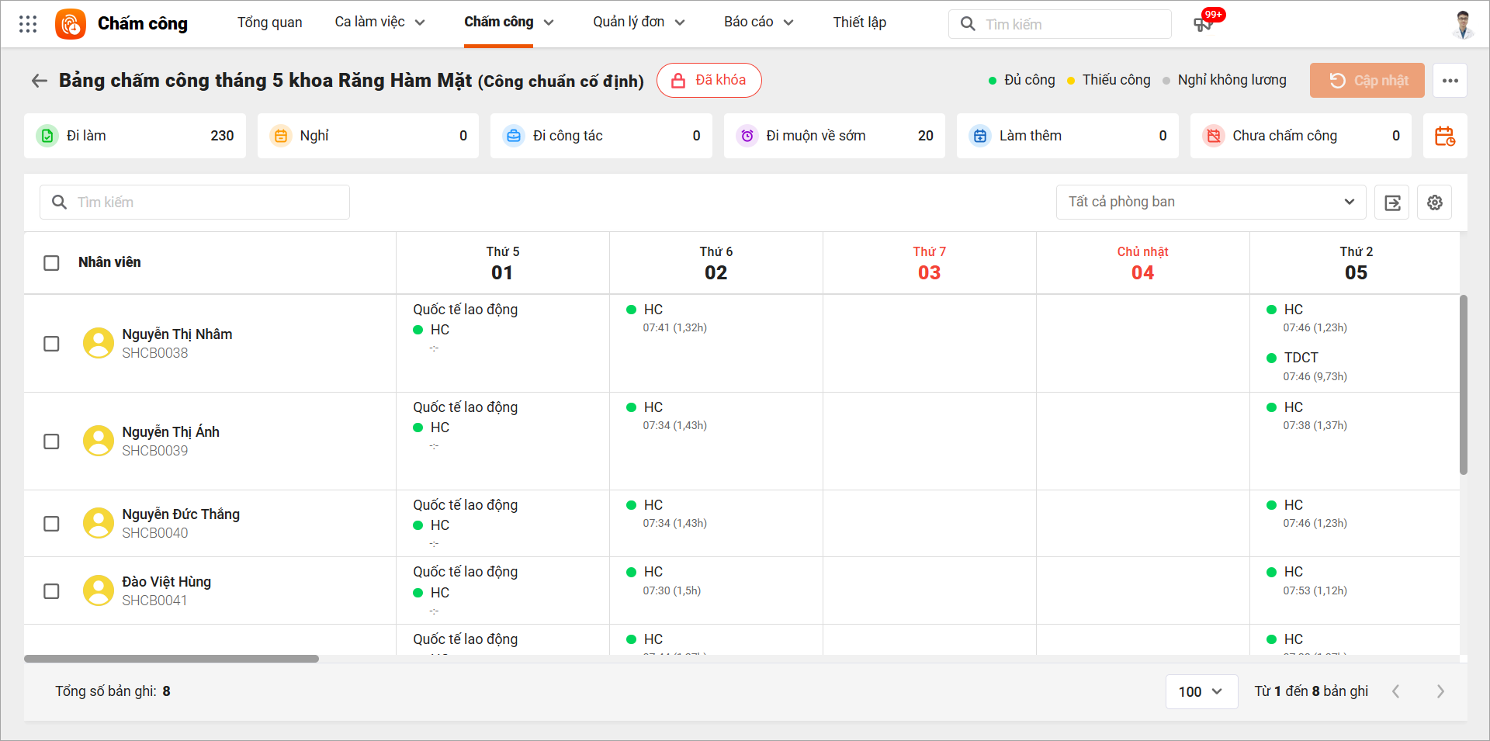Expand the Ca làm việc menu
The image size is (1490, 741).
tap(379, 23)
